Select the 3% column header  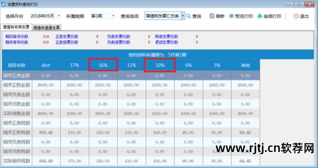(217, 65)
